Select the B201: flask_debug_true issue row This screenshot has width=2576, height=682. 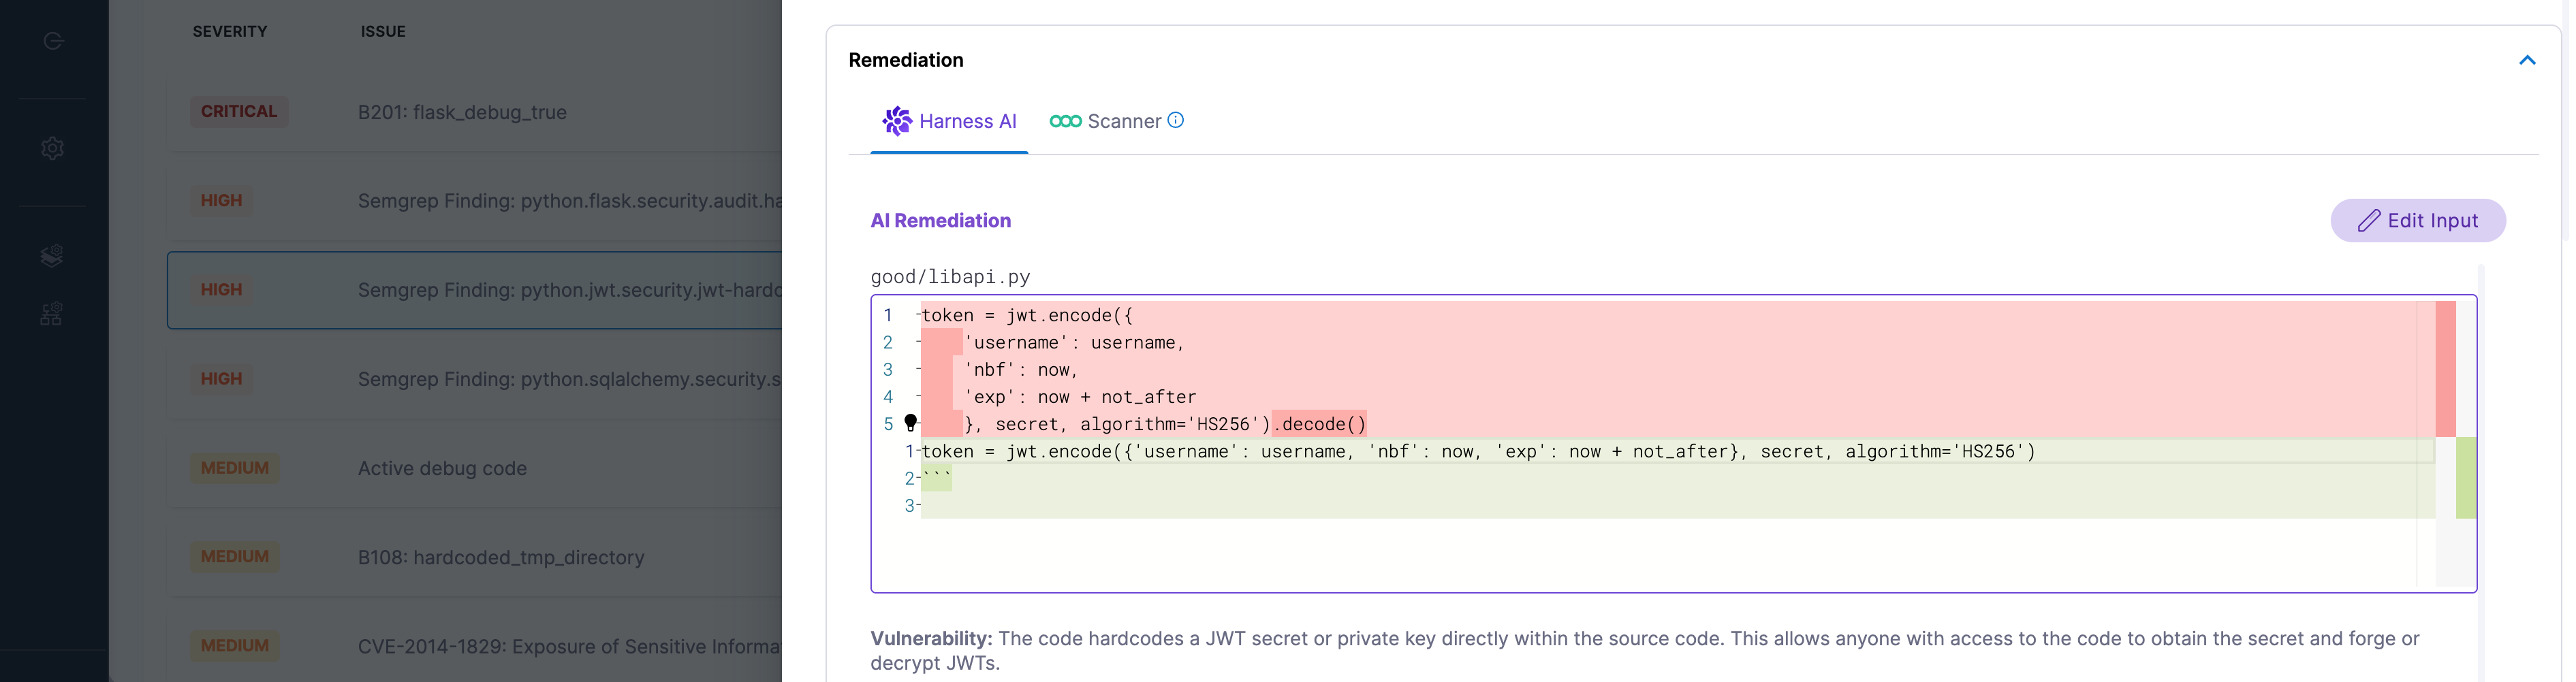tap(461, 112)
